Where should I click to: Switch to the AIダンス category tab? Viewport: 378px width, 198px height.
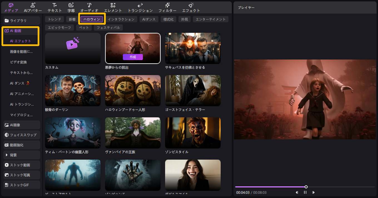[149, 19]
